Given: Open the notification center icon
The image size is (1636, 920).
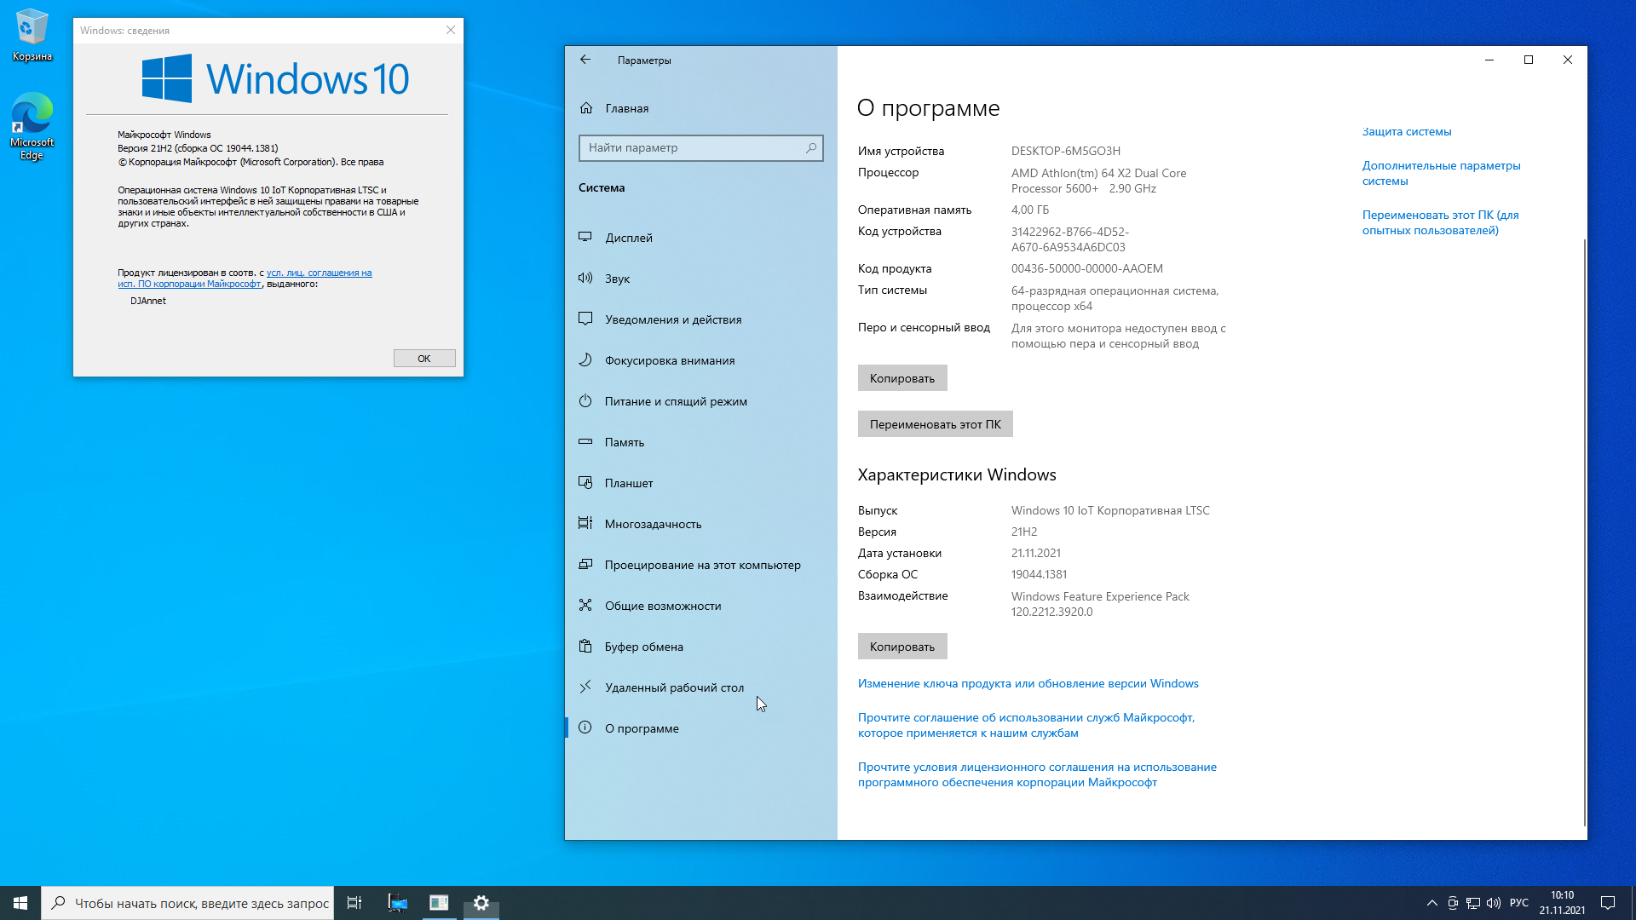Looking at the screenshot, I should pos(1608,903).
